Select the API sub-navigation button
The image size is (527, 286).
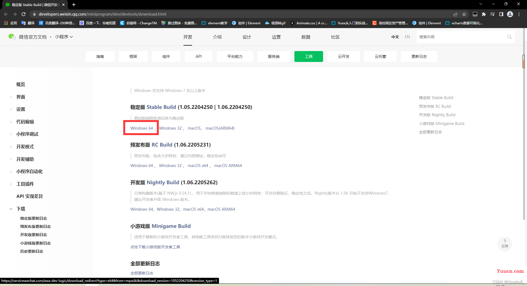coord(199,56)
